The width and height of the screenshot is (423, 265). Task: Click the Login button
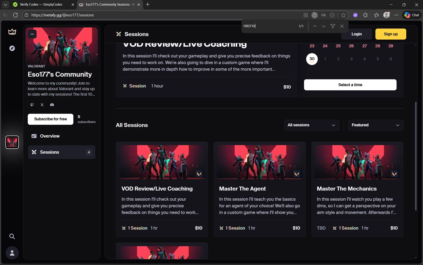tap(356, 34)
